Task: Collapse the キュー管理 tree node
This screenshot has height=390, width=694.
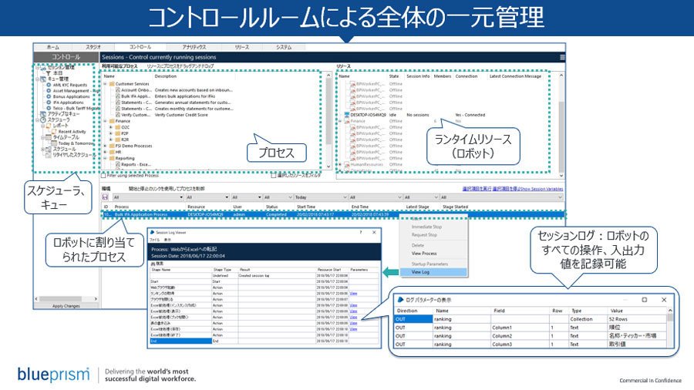Action: point(38,79)
